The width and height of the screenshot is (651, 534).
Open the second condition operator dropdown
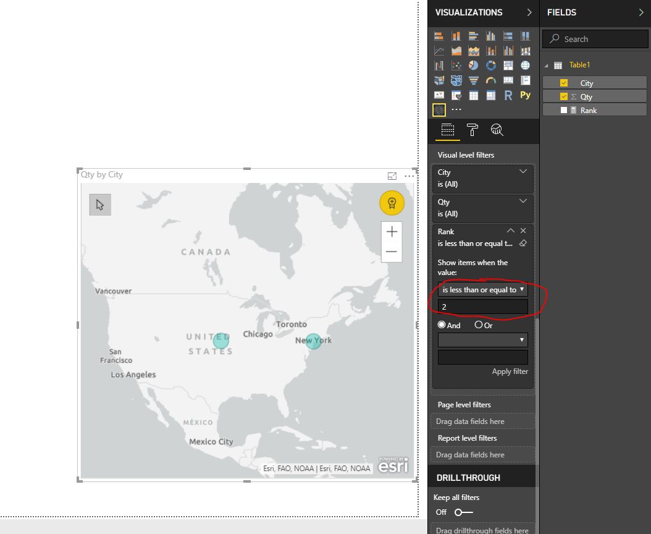point(483,340)
